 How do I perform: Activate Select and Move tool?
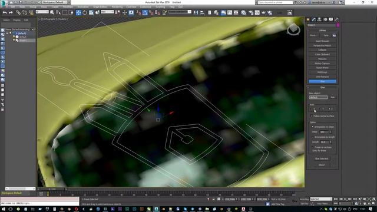coord(78,12)
